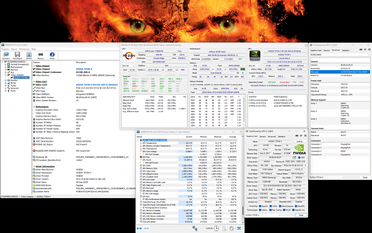Click the logging sheet icon in Sensor Status
This screenshot has height=233, width=372.
[x=224, y=228]
